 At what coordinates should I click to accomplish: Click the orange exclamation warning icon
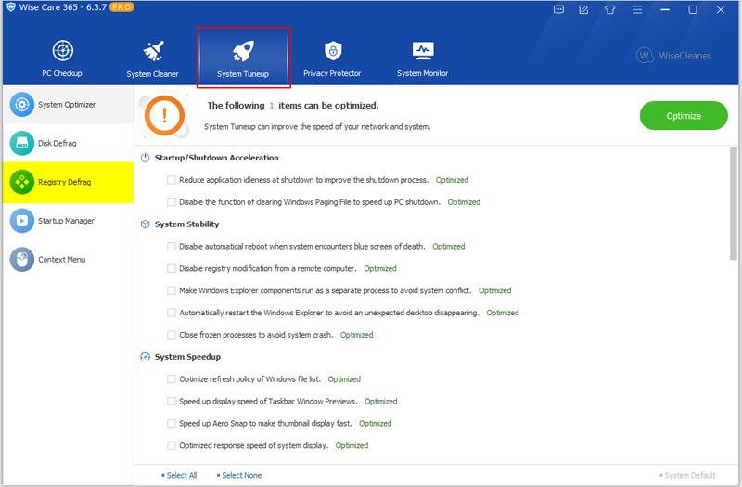(164, 115)
